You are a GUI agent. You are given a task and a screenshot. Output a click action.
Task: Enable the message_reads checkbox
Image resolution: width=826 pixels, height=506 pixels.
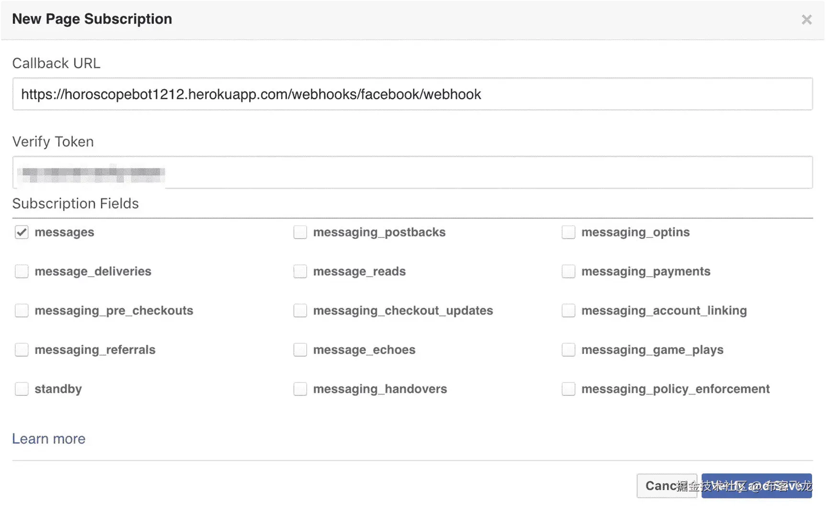click(300, 271)
